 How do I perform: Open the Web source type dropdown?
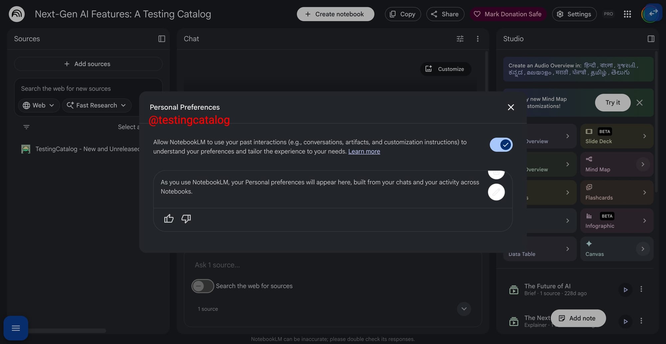pyautogui.click(x=39, y=105)
